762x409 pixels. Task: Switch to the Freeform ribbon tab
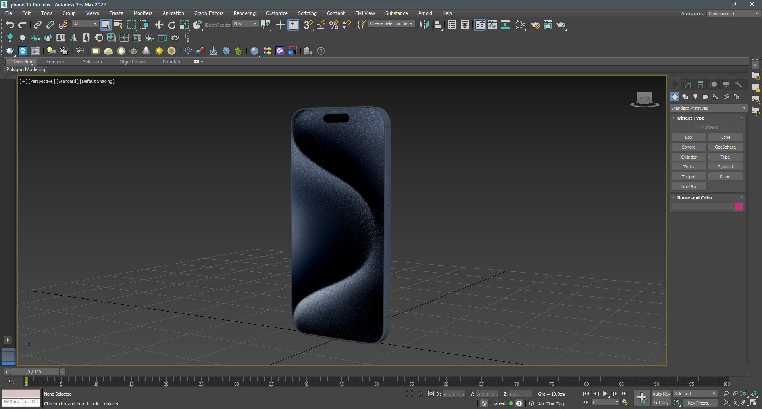pos(56,62)
